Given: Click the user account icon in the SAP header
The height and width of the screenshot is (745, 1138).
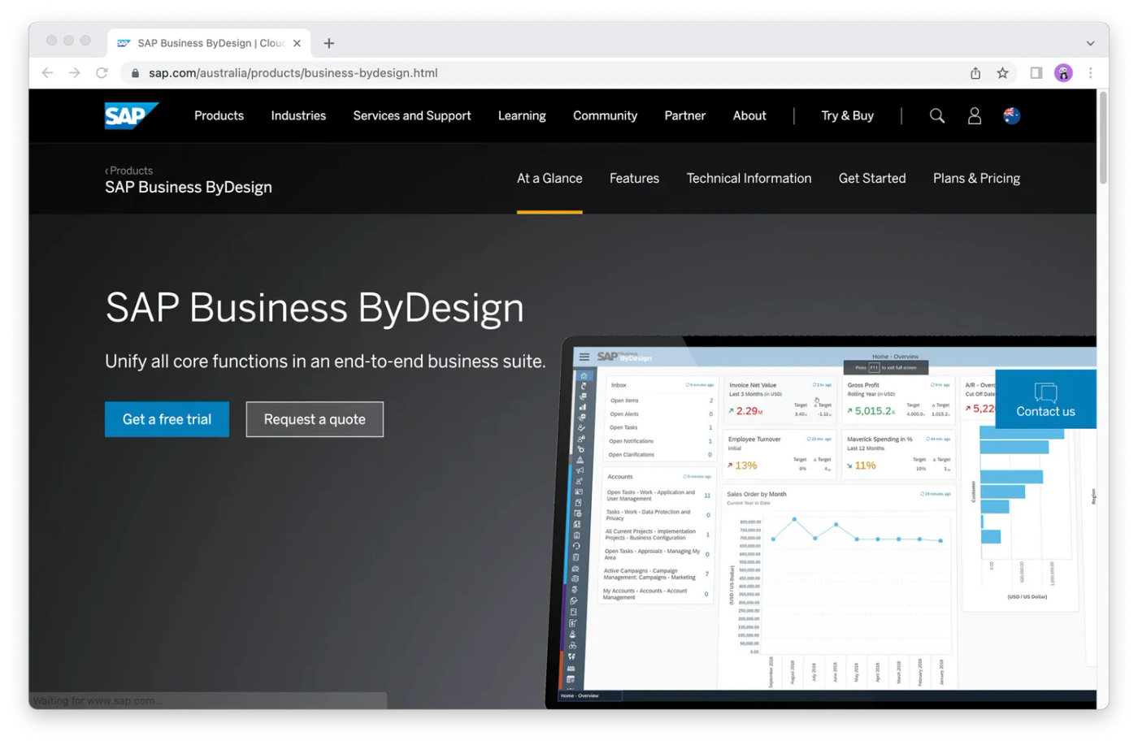Looking at the screenshot, I should [974, 115].
